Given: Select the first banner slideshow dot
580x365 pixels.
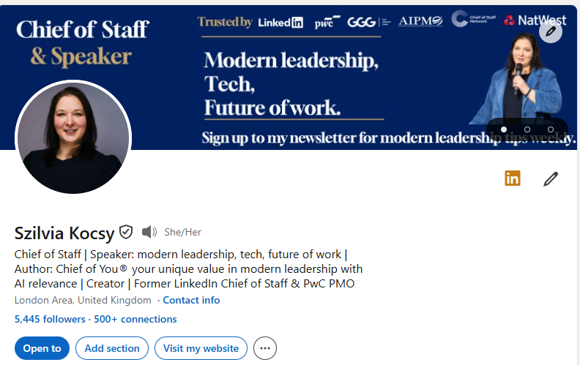Looking at the screenshot, I should coord(503,129).
